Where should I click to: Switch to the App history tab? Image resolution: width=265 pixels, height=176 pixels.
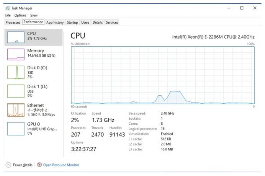click(55, 22)
